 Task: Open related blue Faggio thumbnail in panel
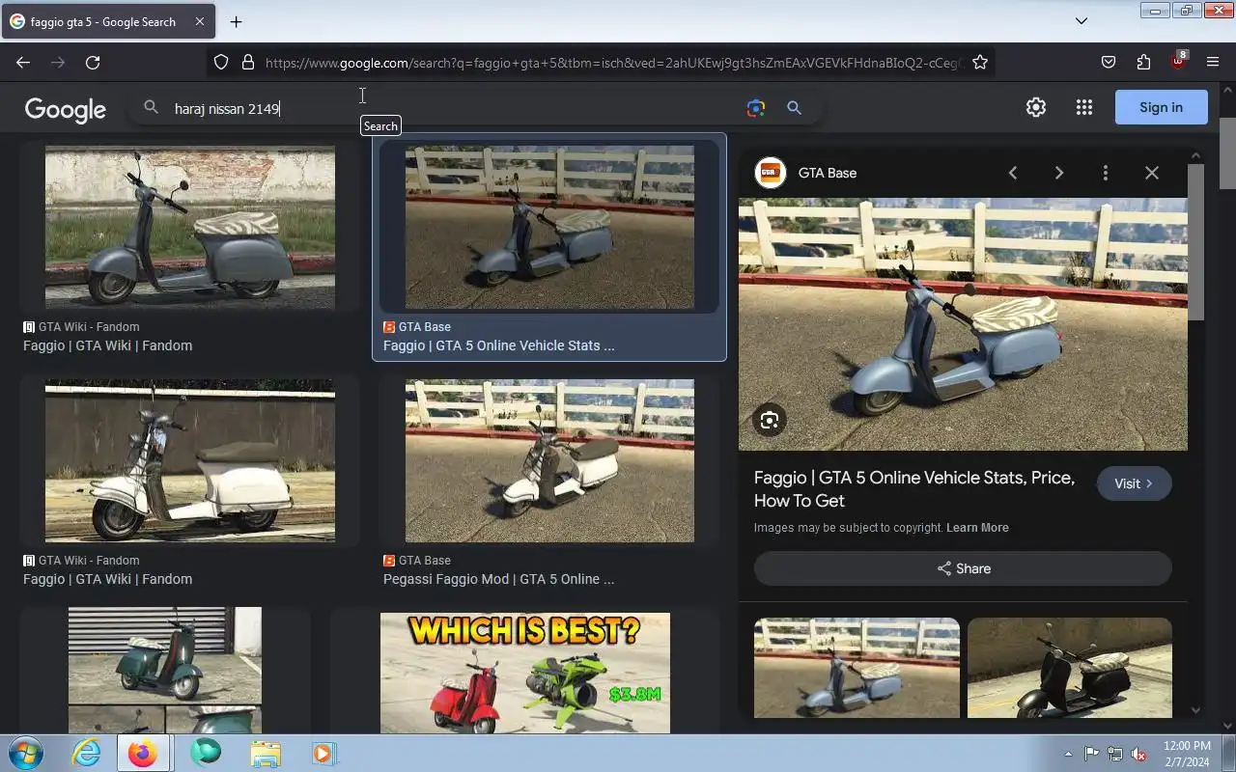857,668
